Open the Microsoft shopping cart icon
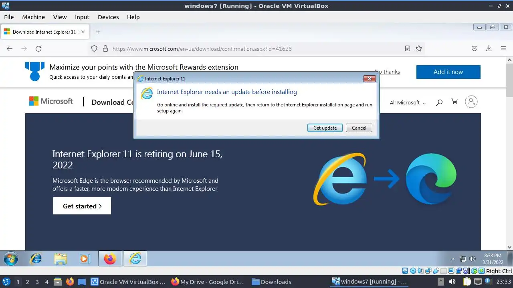The height and width of the screenshot is (288, 513). pos(454,102)
